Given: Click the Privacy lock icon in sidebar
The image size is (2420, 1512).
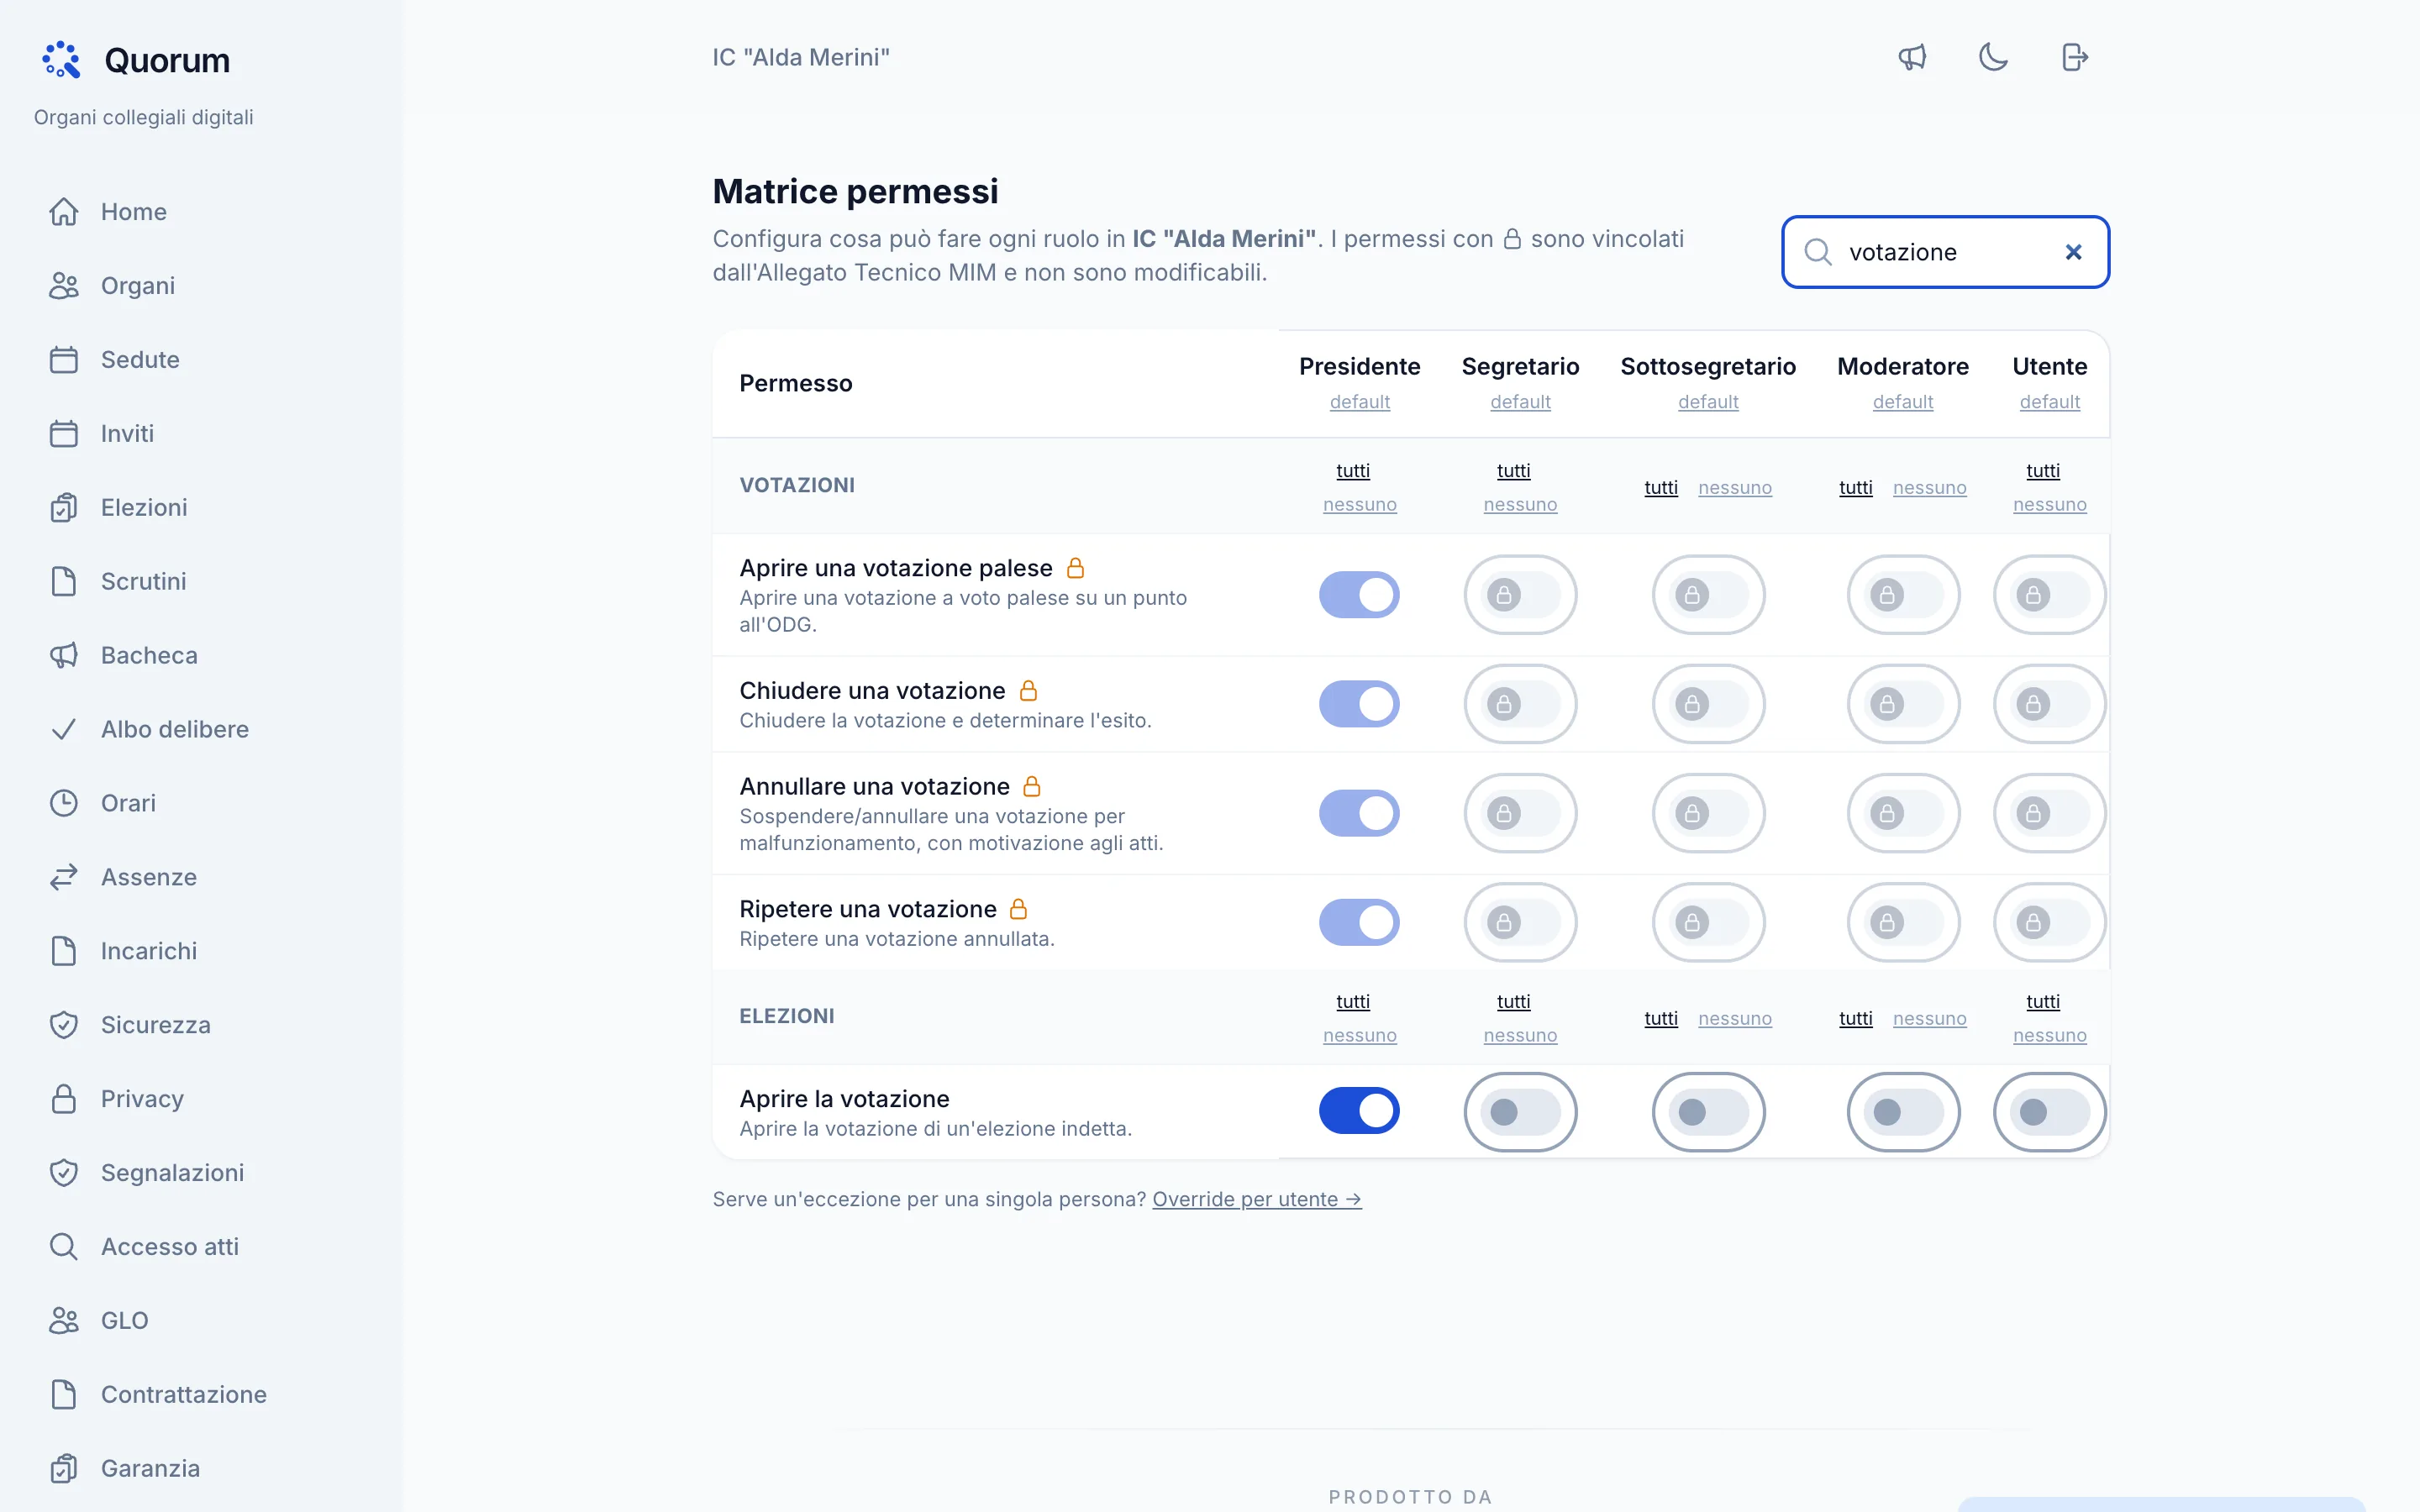Looking at the screenshot, I should (x=64, y=1100).
